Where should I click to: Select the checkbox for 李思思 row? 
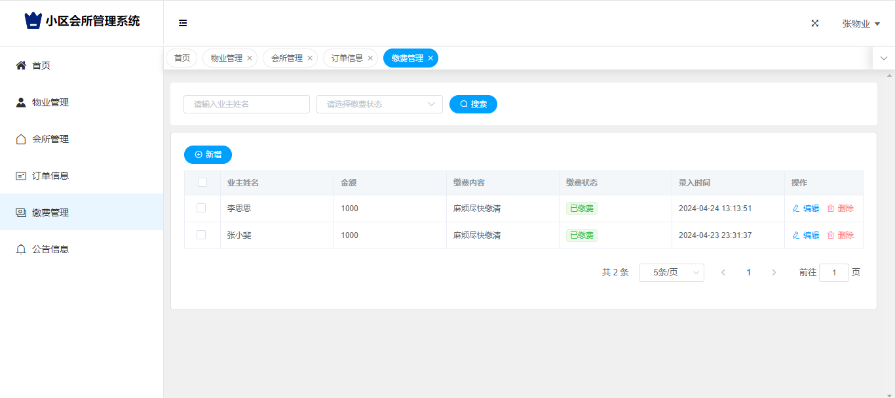[201, 208]
